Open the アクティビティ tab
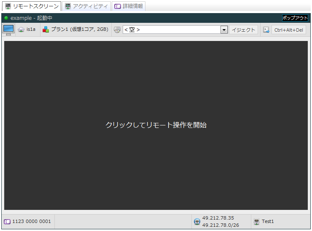 86,6
